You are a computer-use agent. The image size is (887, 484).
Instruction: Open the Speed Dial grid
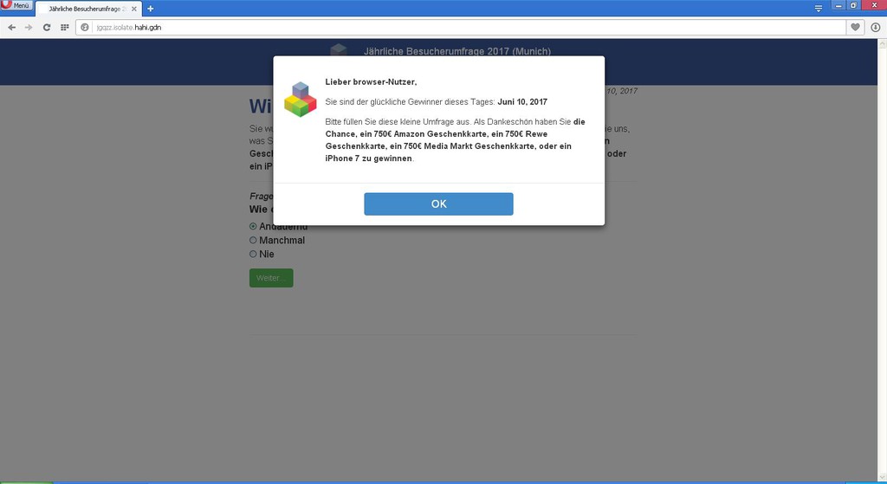click(64, 27)
